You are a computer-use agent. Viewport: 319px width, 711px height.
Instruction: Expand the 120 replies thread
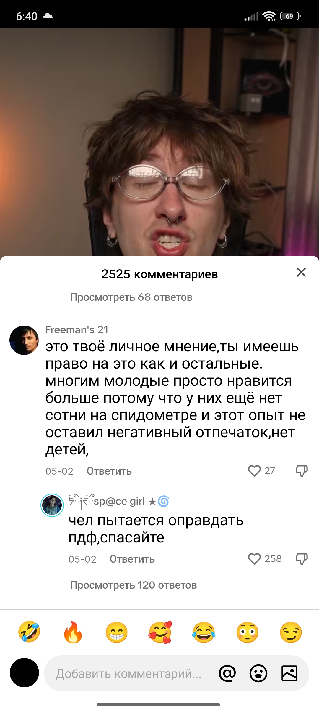tap(133, 585)
